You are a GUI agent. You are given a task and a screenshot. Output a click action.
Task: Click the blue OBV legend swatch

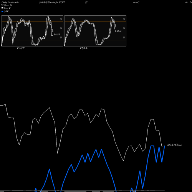(2, 12)
